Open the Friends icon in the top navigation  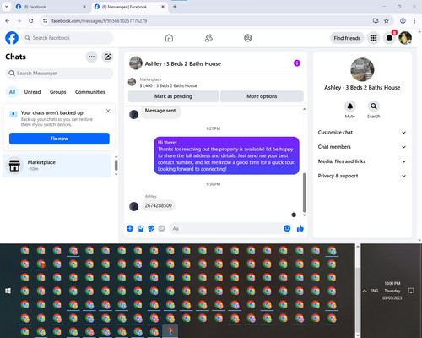point(208,38)
